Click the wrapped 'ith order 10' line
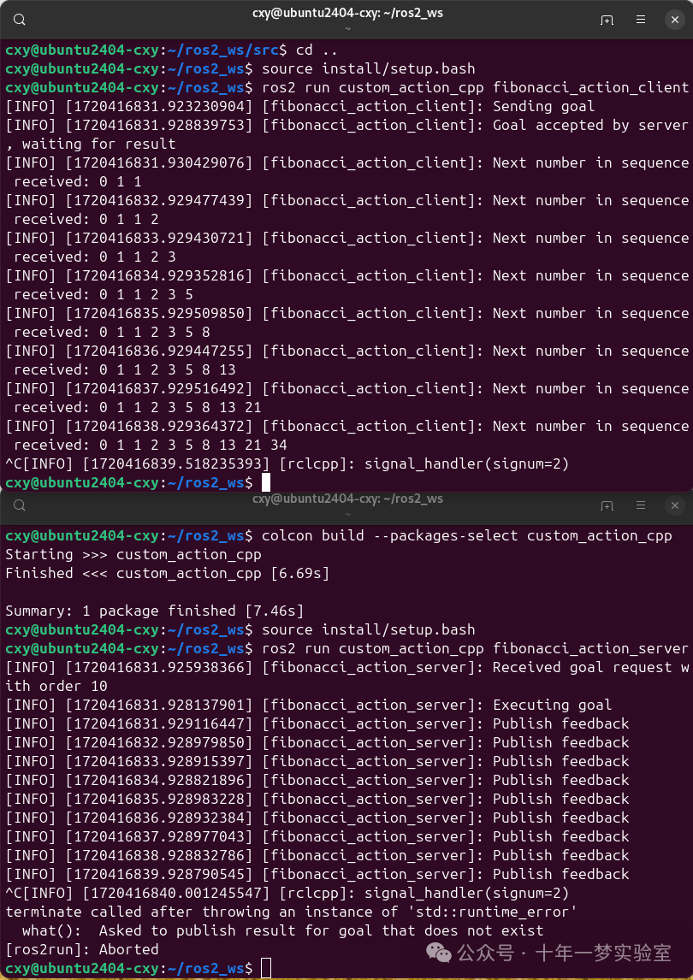This screenshot has width=693, height=980. pyautogui.click(x=56, y=686)
